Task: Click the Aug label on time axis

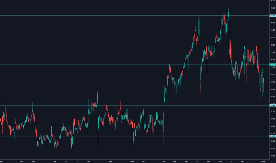Action: (x=208, y=162)
